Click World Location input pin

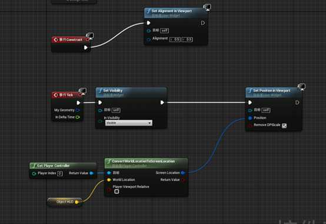pyautogui.click(x=109, y=180)
